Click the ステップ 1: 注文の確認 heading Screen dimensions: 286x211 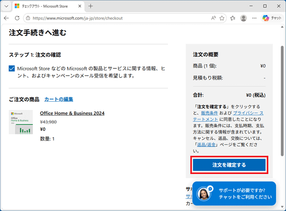[35, 55]
